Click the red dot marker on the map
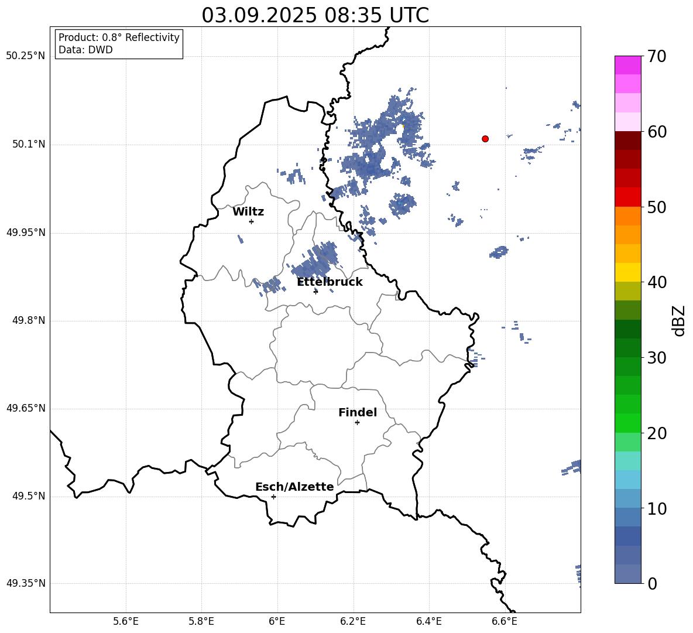The image size is (693, 633). (x=485, y=139)
